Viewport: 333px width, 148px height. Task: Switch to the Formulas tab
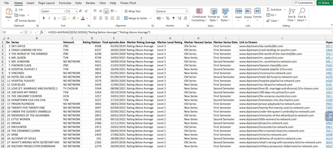65,3
